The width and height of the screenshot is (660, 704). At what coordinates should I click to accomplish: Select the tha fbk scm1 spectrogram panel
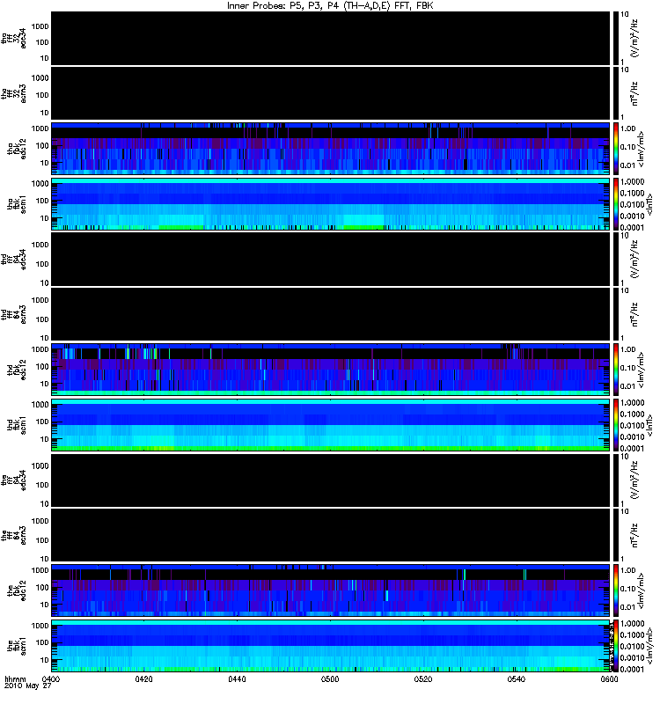pos(331,204)
